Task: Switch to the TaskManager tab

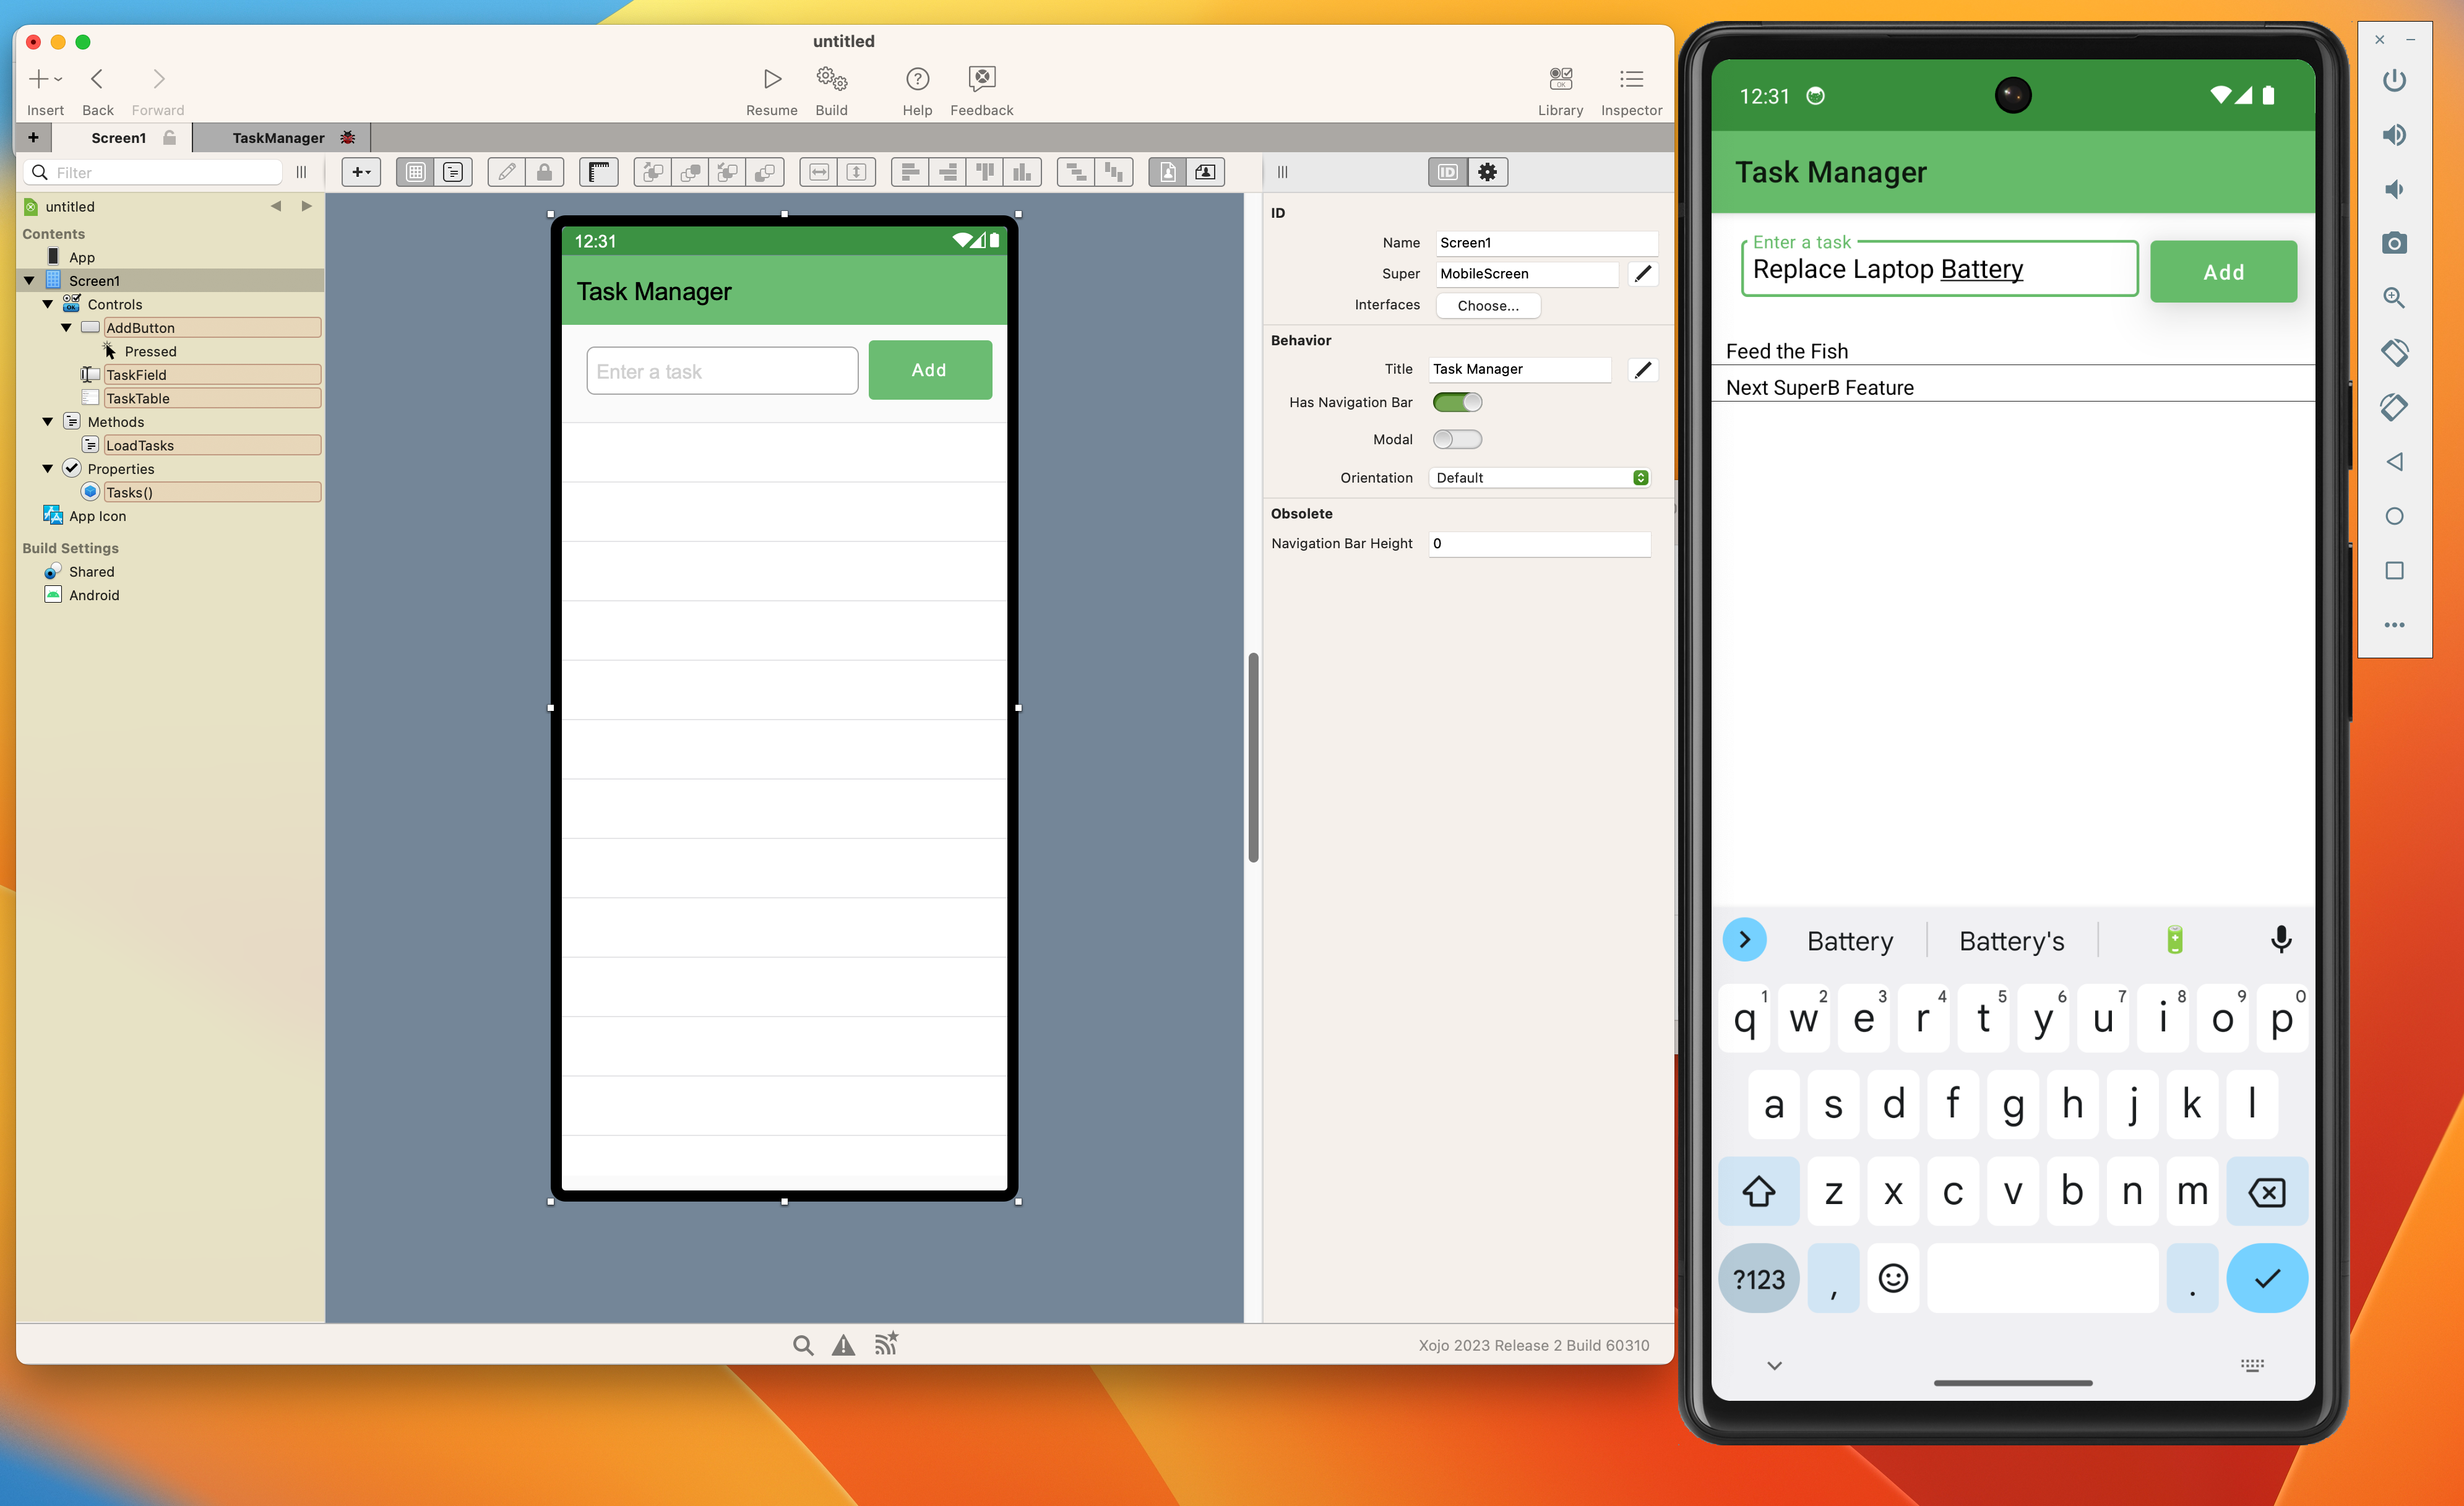Action: [x=280, y=138]
